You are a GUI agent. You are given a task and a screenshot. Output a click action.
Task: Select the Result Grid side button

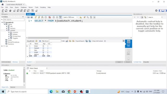[x=128, y=44]
